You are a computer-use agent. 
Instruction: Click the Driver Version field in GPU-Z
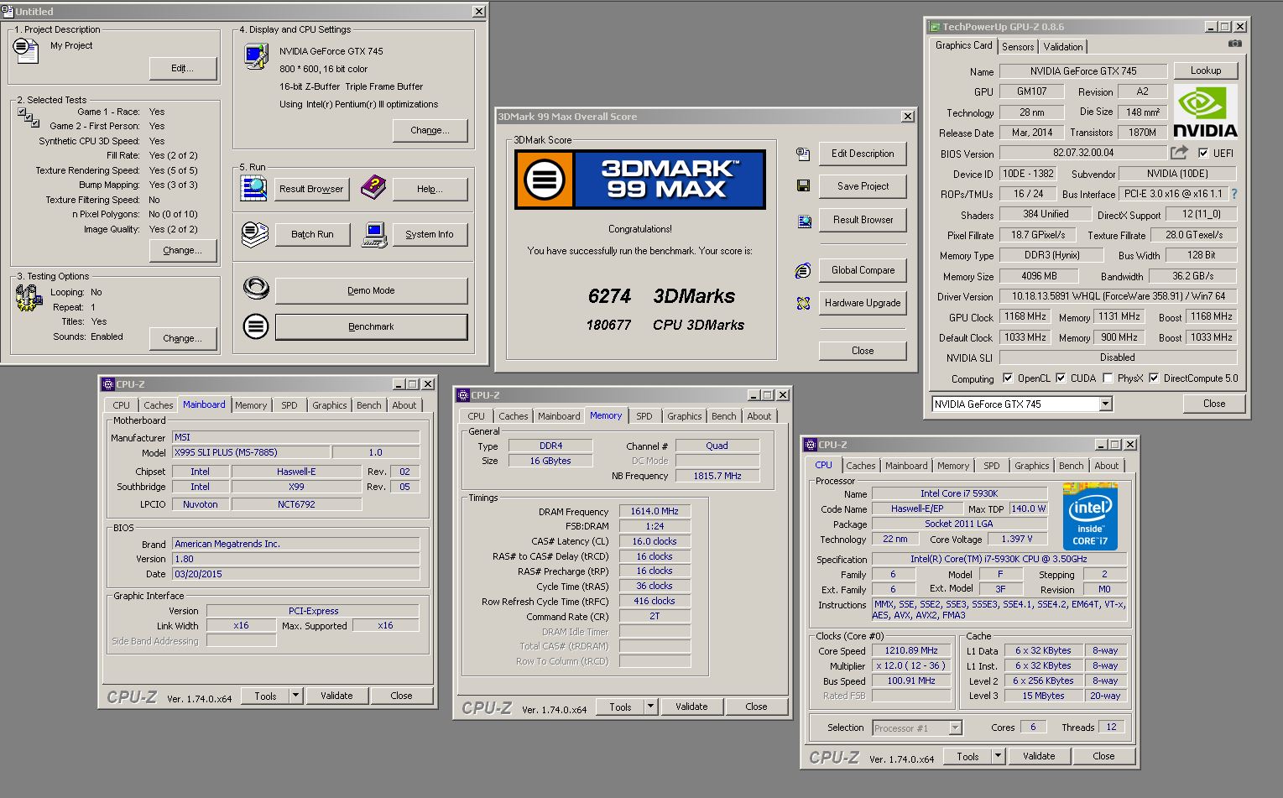1118,297
